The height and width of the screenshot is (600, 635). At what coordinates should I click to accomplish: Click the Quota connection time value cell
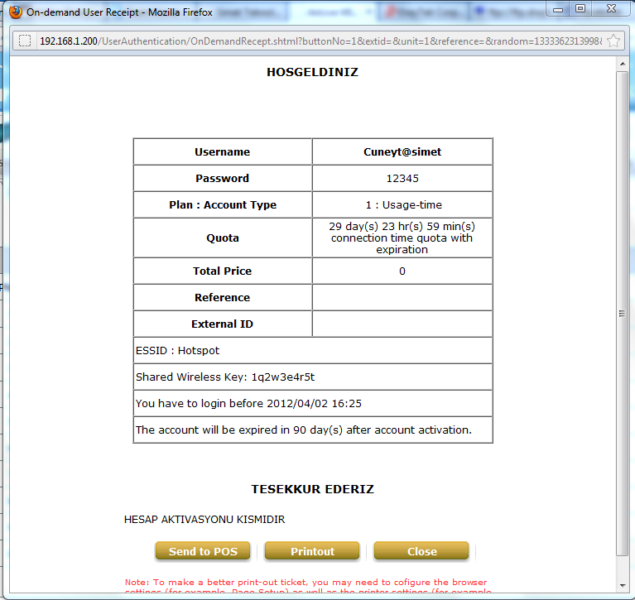click(402, 238)
